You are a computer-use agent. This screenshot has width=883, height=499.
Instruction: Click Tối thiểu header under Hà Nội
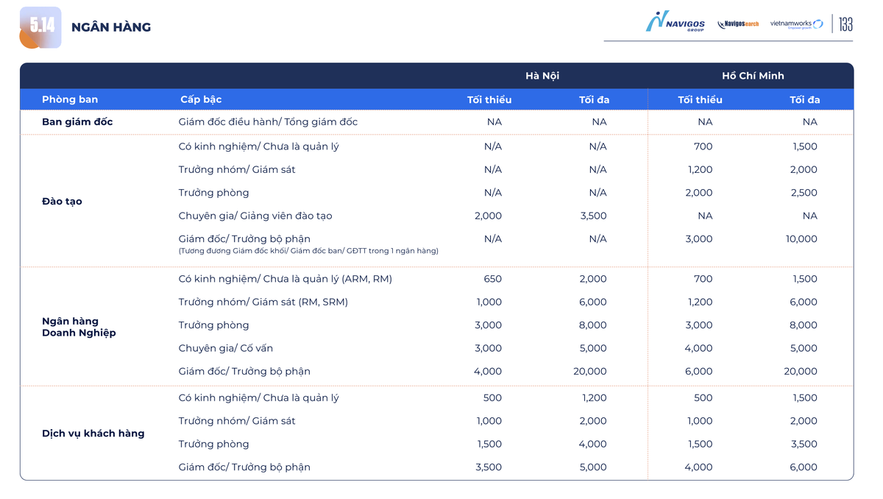[x=489, y=99]
